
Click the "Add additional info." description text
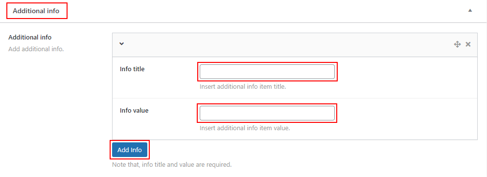[36, 49]
